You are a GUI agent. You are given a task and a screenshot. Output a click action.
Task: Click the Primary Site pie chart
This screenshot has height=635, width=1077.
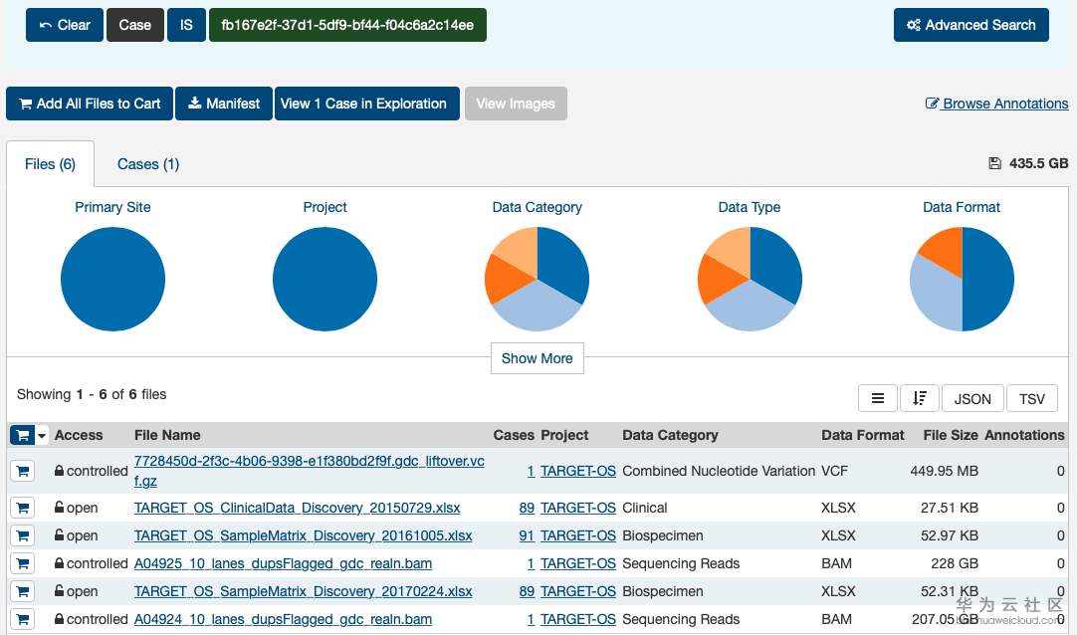point(112,279)
